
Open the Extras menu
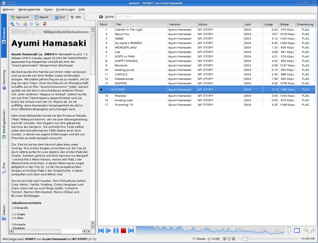pos(48,10)
